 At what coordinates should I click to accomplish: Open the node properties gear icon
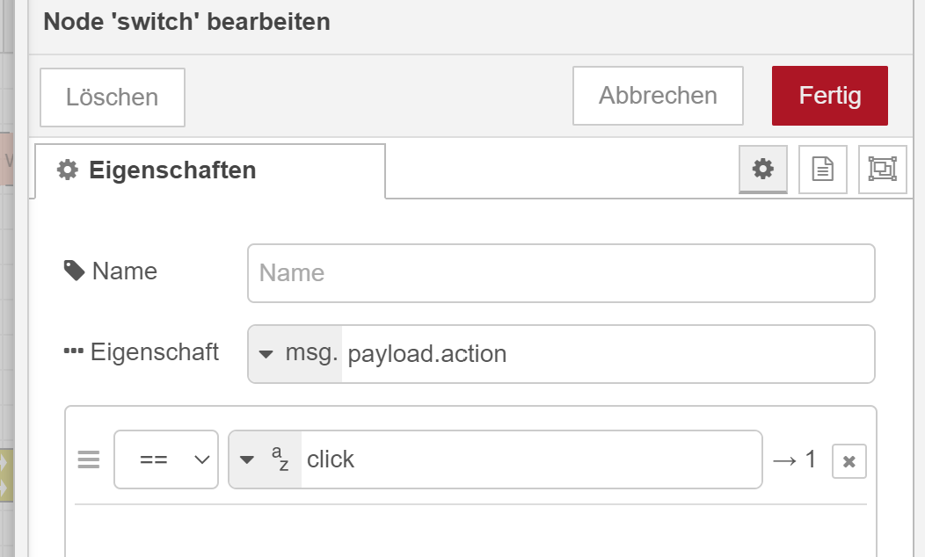coord(762,170)
